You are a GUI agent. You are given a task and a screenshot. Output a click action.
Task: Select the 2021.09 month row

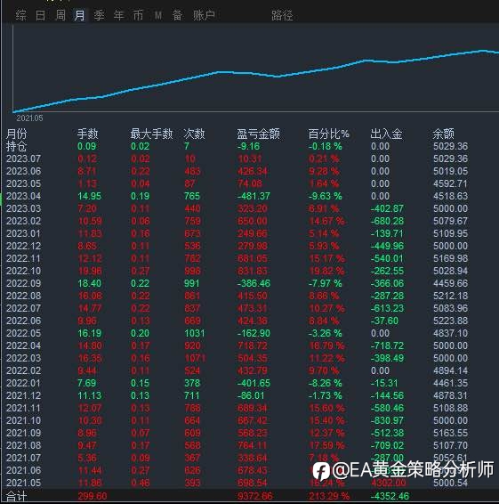pos(237,434)
